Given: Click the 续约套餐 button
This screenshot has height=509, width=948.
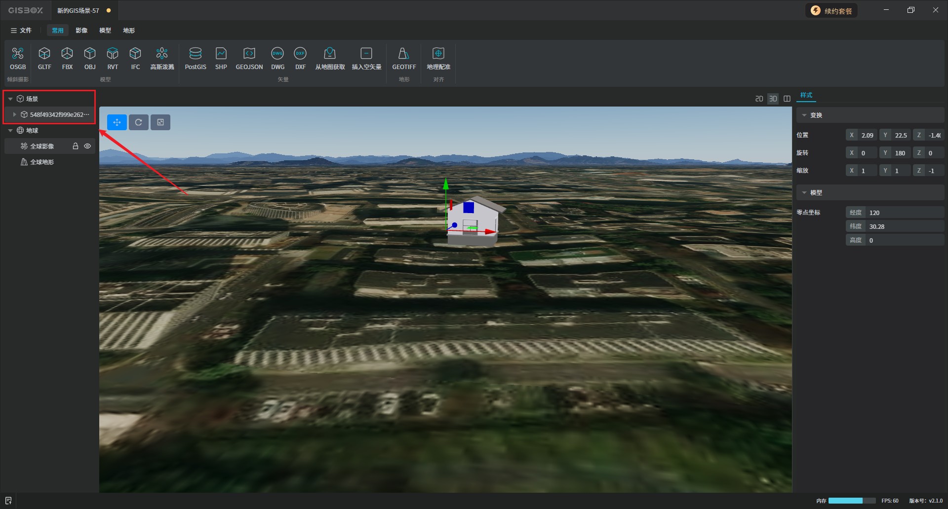Looking at the screenshot, I should tap(832, 11).
